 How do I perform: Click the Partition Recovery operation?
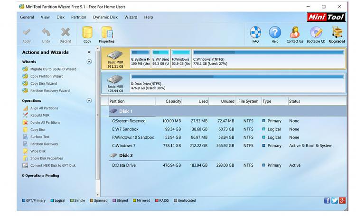[x=44, y=144]
